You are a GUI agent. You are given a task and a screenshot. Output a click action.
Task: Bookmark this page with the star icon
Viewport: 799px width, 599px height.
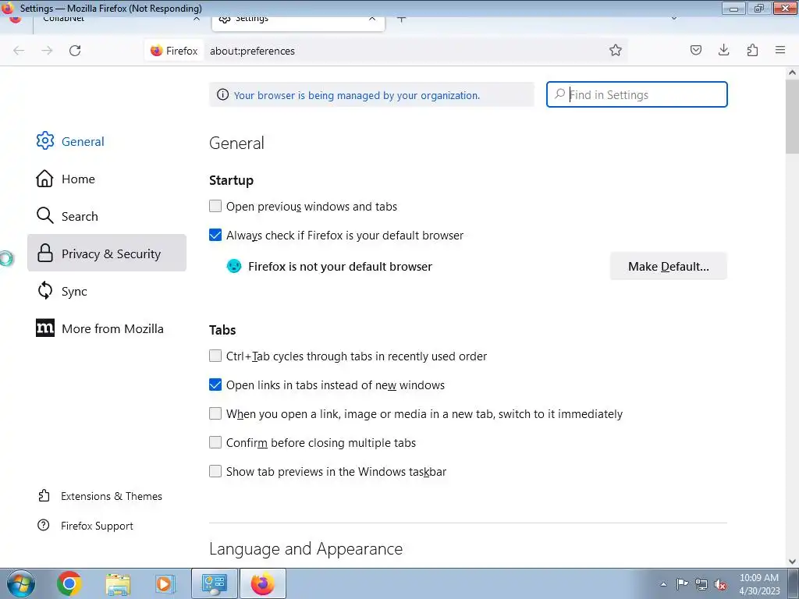(616, 50)
